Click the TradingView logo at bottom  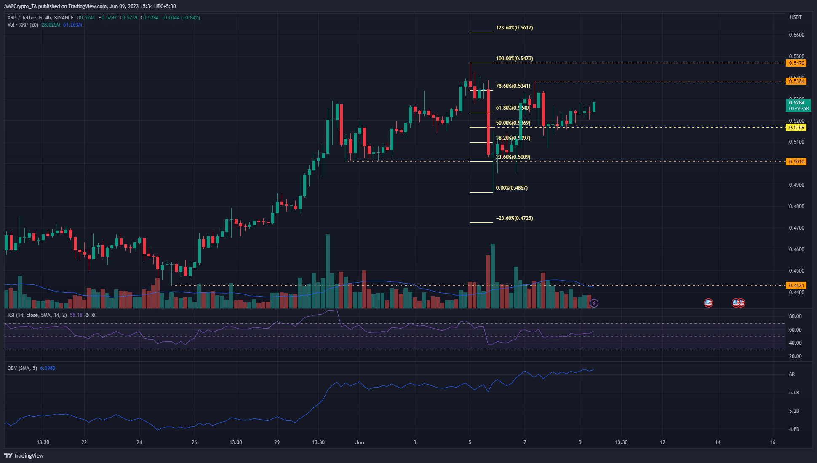click(24, 455)
